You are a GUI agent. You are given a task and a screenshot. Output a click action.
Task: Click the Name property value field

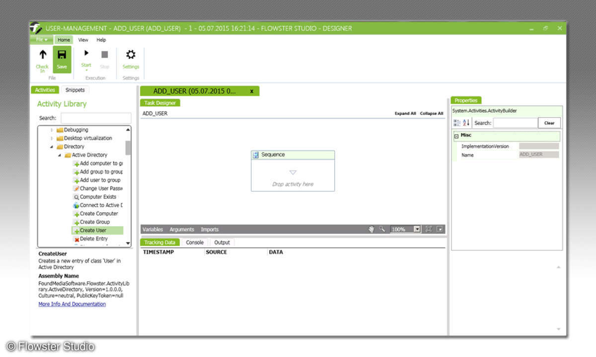pyautogui.click(x=539, y=155)
